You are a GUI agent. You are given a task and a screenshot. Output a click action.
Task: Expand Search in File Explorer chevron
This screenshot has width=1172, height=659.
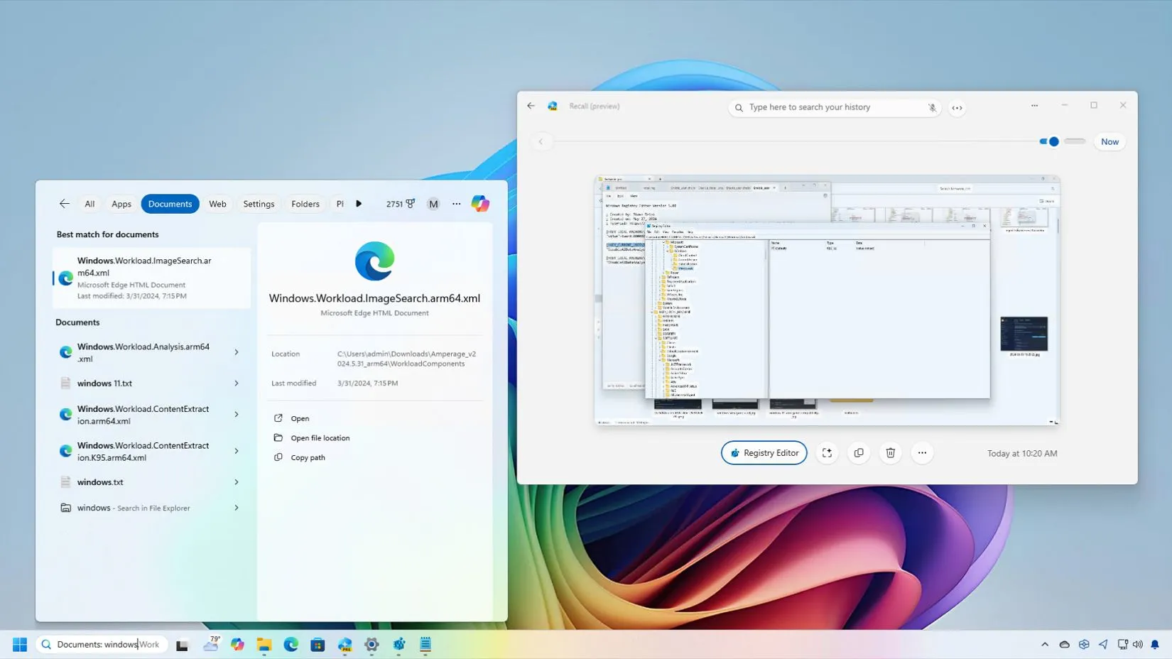(237, 508)
